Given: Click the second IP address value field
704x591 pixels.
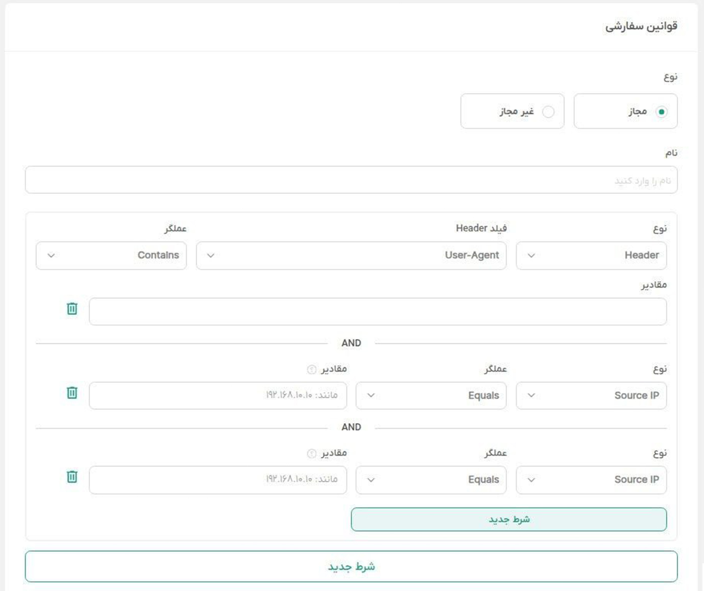Looking at the screenshot, I should pos(218,480).
